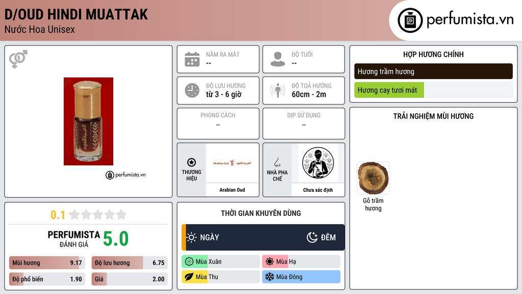
Task: Open the D/Oud Hindi Muattak bottle photo
Action: pyautogui.click(x=89, y=121)
